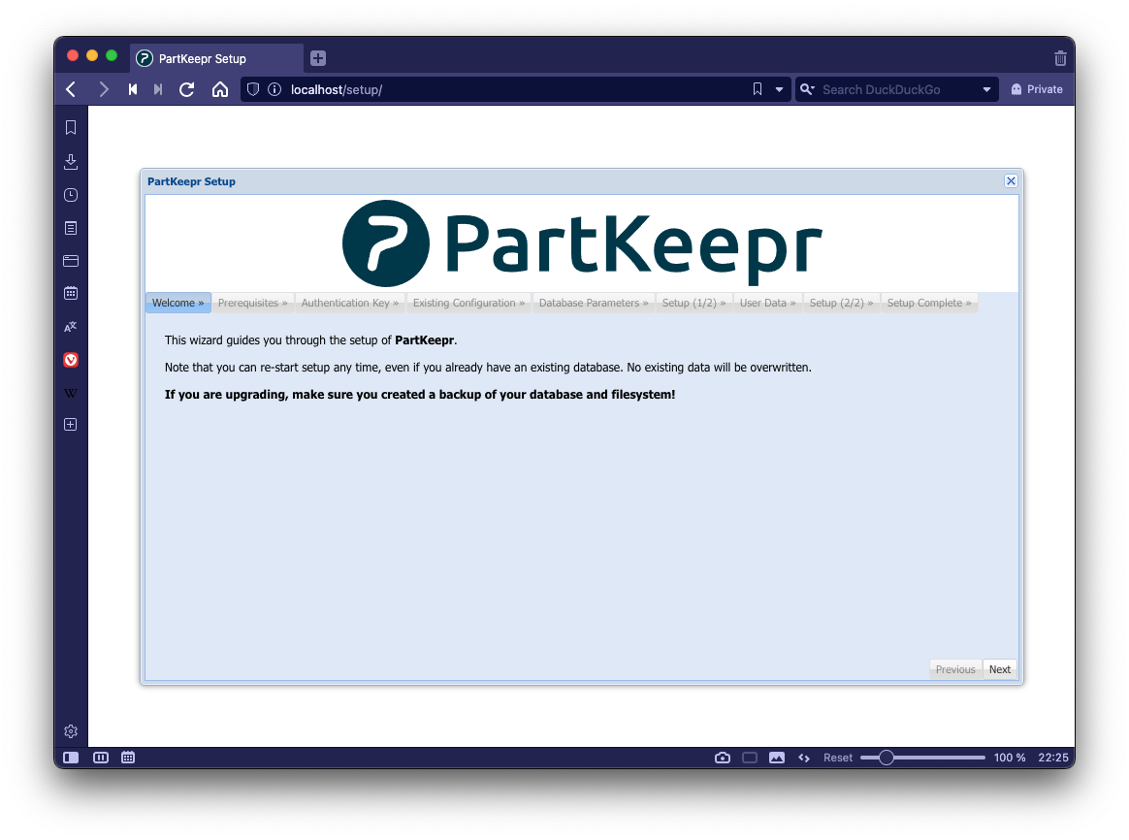The height and width of the screenshot is (840, 1129).
Task: Open page actions code icon
Action: click(x=804, y=758)
